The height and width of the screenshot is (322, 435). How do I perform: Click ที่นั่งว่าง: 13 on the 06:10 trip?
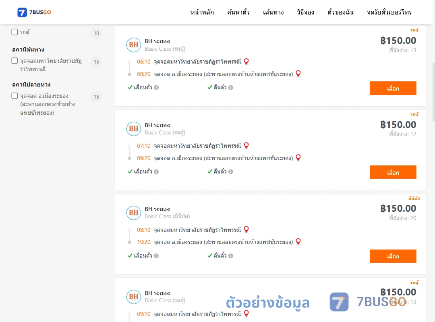point(402,50)
